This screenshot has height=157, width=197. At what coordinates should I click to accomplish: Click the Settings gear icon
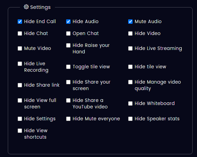pyautogui.click(x=26, y=7)
